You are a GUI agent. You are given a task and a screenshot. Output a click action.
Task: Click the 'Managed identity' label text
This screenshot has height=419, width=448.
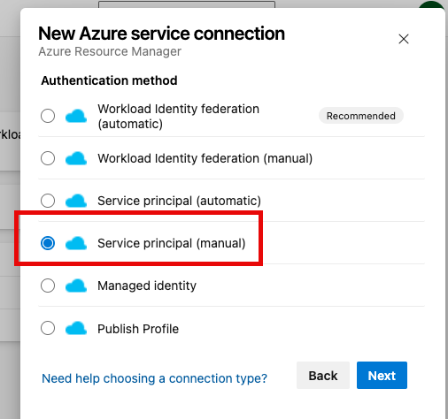coord(147,286)
